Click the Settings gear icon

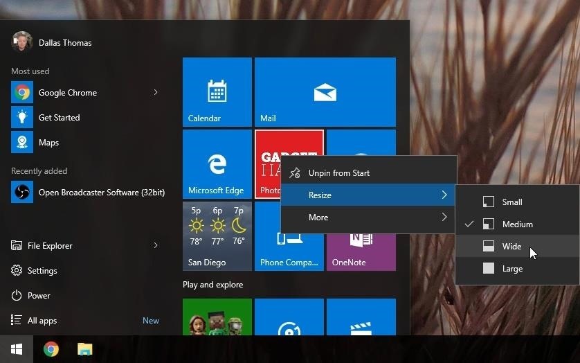pos(17,270)
